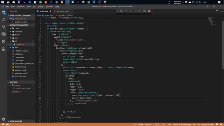
Task: Open Source Control view in activity bar
Action: [3, 27]
